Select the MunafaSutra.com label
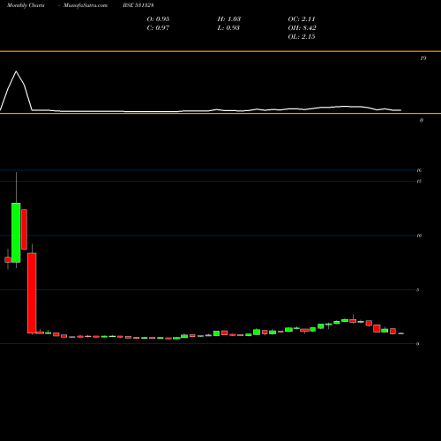 tap(86, 5)
